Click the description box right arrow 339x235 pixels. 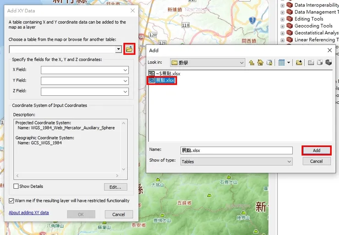click(x=117, y=175)
